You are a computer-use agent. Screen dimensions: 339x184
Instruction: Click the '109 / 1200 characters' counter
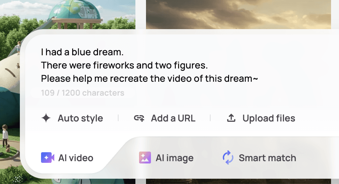(x=82, y=93)
